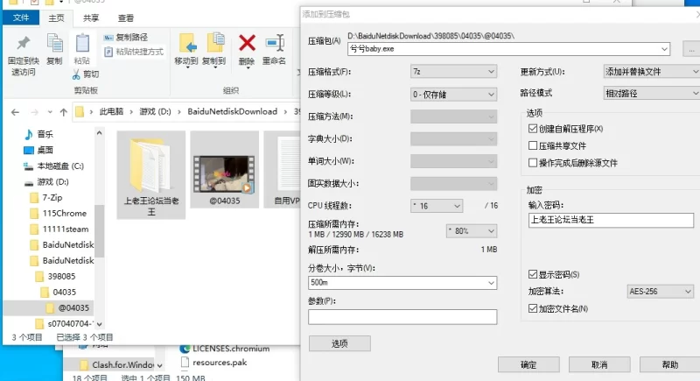
Task: Open compression level dropdown
Action: click(453, 95)
